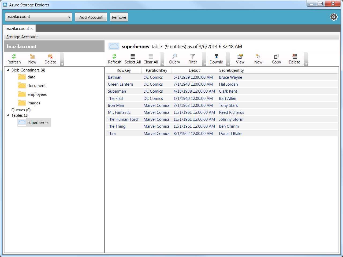Select the Superman row
The height and width of the screenshot is (257, 343).
click(x=222, y=91)
